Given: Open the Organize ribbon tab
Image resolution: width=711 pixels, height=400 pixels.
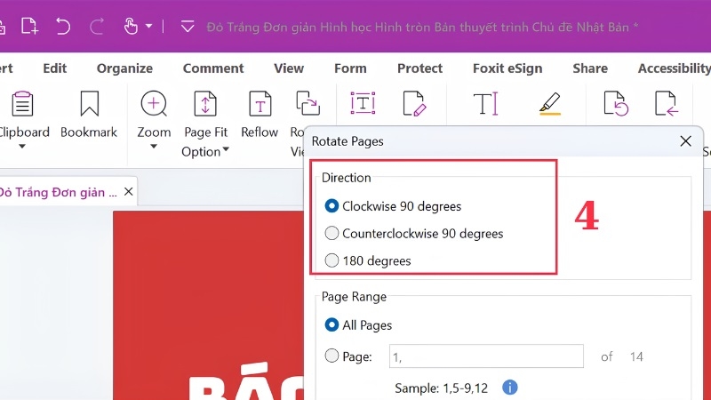Looking at the screenshot, I should tap(124, 68).
